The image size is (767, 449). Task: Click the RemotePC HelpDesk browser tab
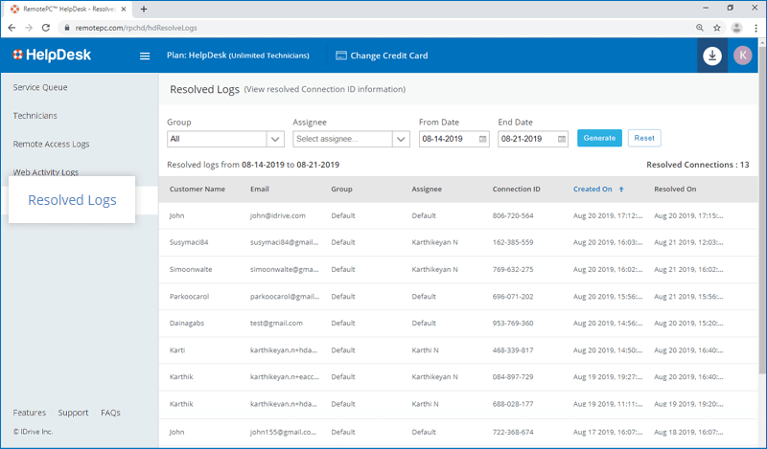click(x=68, y=9)
